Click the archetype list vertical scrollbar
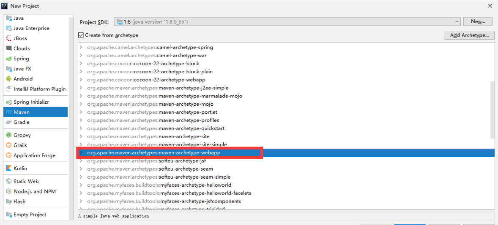Image resolution: width=498 pixels, height=225 pixels. (492, 110)
